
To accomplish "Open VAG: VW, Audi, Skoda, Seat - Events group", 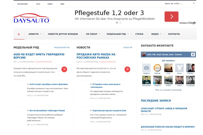I will 164,55.
